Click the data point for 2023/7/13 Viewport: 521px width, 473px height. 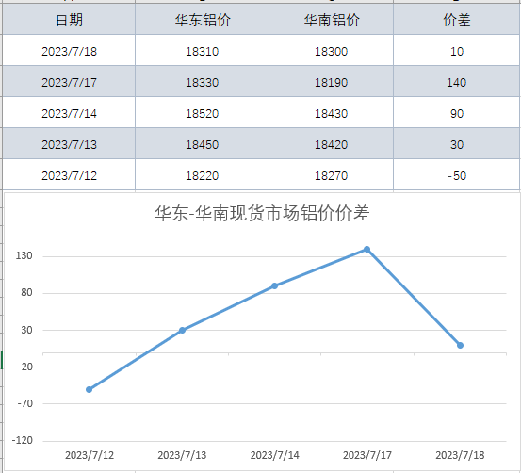coord(182,330)
